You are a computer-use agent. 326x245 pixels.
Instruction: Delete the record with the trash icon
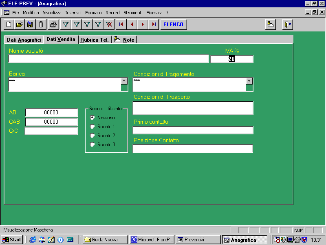tap(41, 24)
